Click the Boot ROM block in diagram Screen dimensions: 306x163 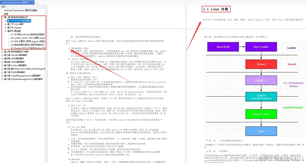pos(223,47)
